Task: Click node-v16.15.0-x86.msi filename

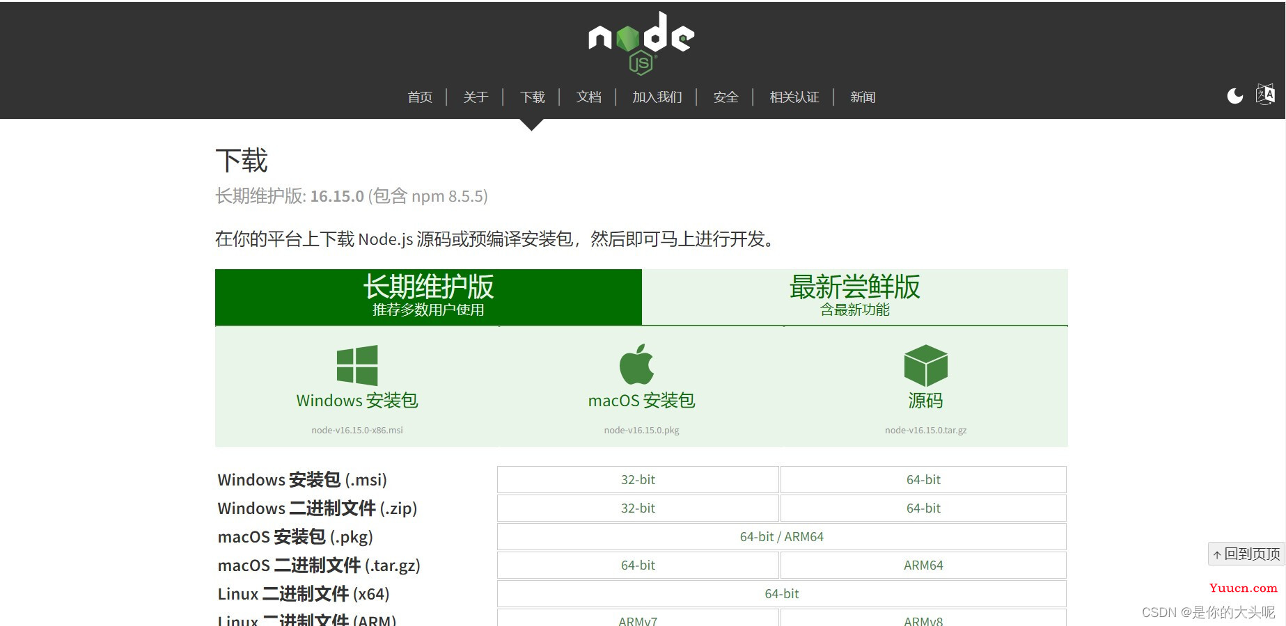Action: pos(357,431)
